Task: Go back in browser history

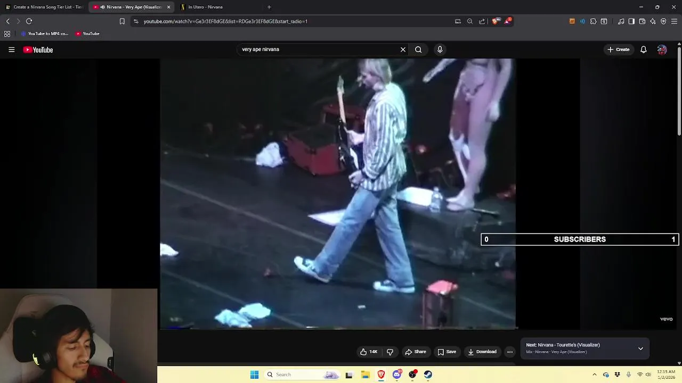Action: tap(7, 21)
